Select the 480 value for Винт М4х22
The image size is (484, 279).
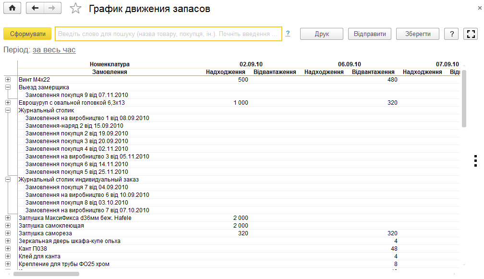[x=392, y=80]
